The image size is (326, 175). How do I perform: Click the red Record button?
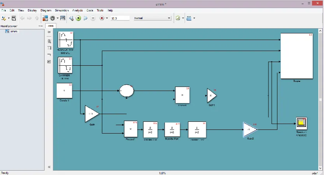click(x=102, y=18)
